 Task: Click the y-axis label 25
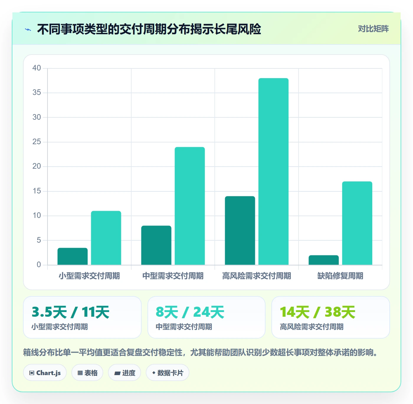click(x=37, y=142)
